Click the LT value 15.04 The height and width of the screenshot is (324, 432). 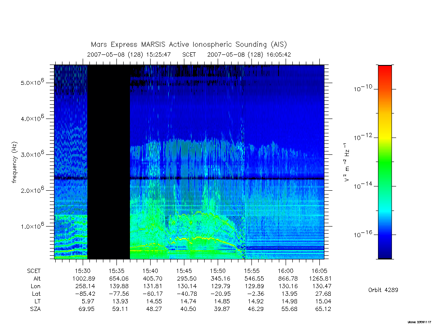pos(323,301)
